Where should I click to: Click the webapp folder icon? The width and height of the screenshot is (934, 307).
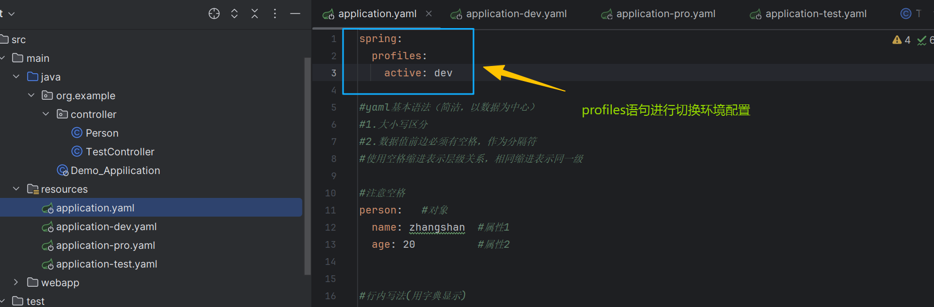[x=33, y=282]
